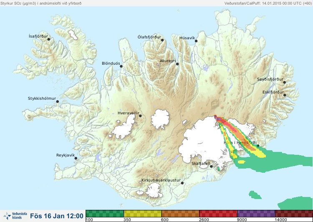313x222 pixels.
Task: Click the Veðurstofa Íslands logo
Action: 15,216
